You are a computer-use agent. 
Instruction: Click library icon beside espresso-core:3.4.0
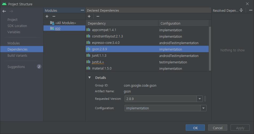(x=88, y=43)
